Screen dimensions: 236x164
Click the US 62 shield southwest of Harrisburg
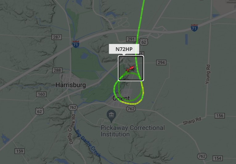(39, 111)
